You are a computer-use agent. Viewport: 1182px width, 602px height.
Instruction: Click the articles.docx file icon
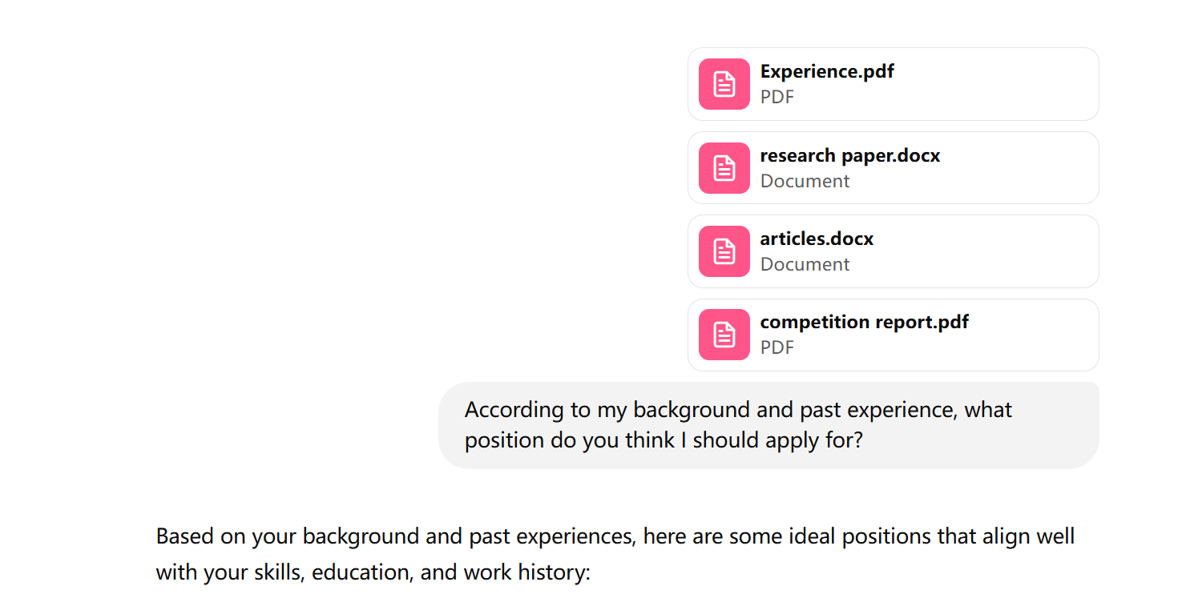(x=724, y=251)
